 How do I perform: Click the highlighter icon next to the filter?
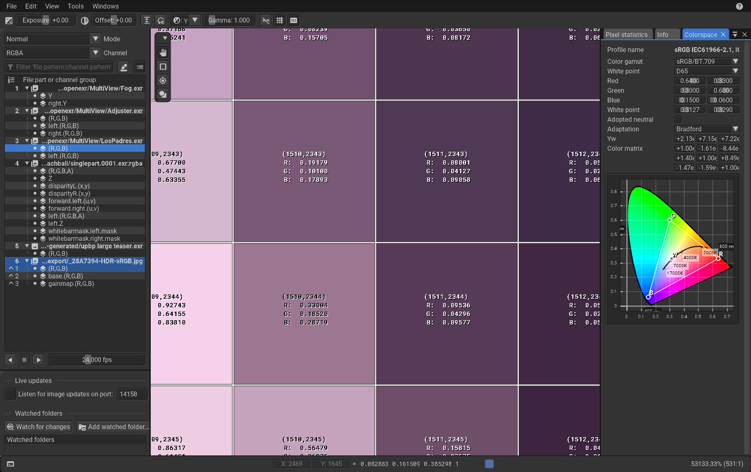pos(123,67)
